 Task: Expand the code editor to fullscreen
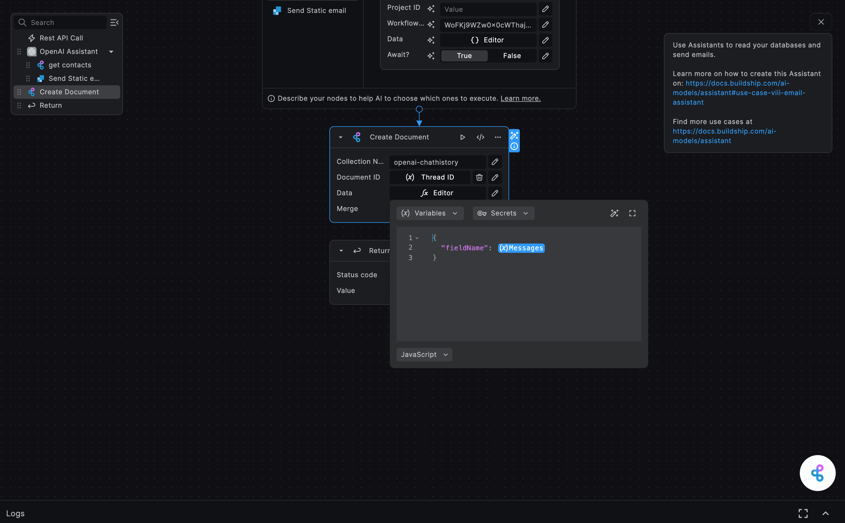632,213
